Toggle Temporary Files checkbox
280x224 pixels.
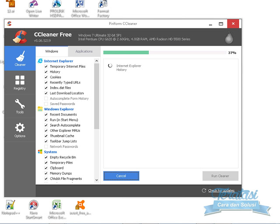pyautogui.click(x=46, y=163)
